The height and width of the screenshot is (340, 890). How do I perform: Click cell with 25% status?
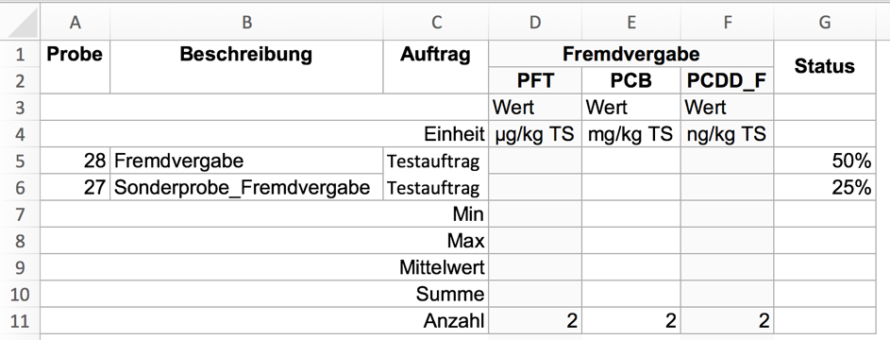click(825, 187)
